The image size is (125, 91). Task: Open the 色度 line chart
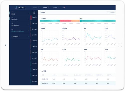50,57
